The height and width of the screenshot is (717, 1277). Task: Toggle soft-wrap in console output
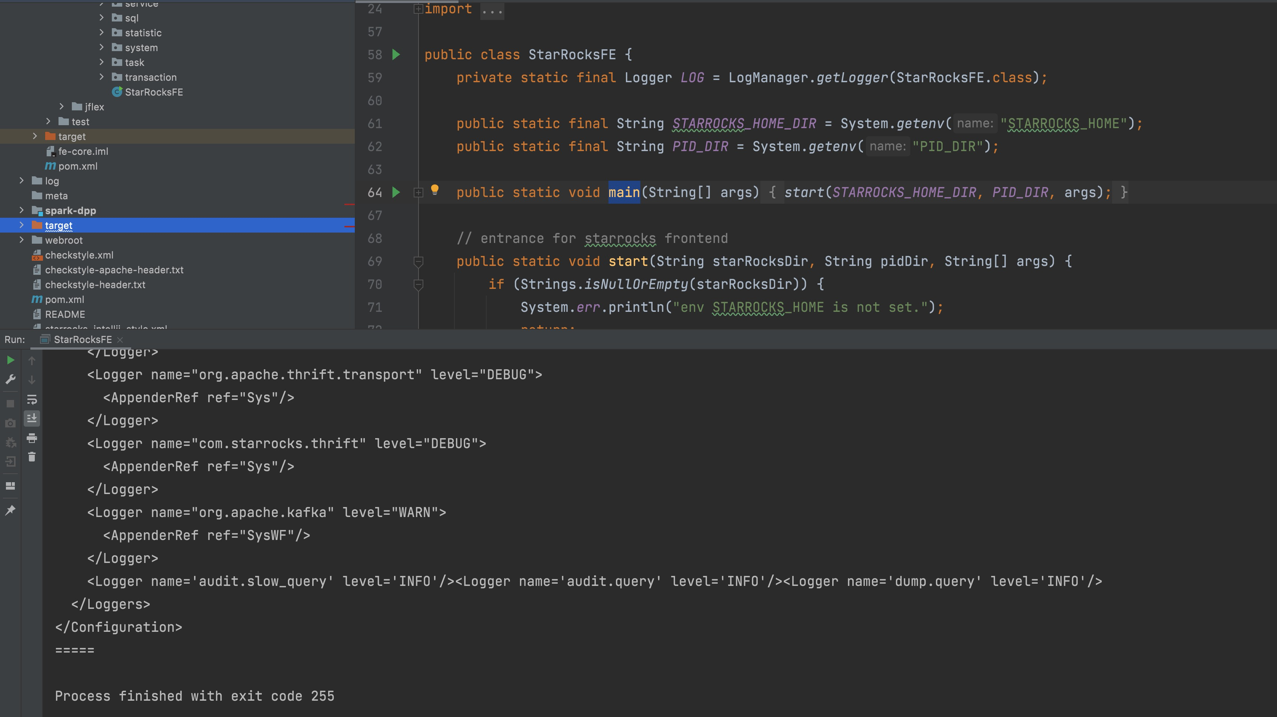point(32,399)
